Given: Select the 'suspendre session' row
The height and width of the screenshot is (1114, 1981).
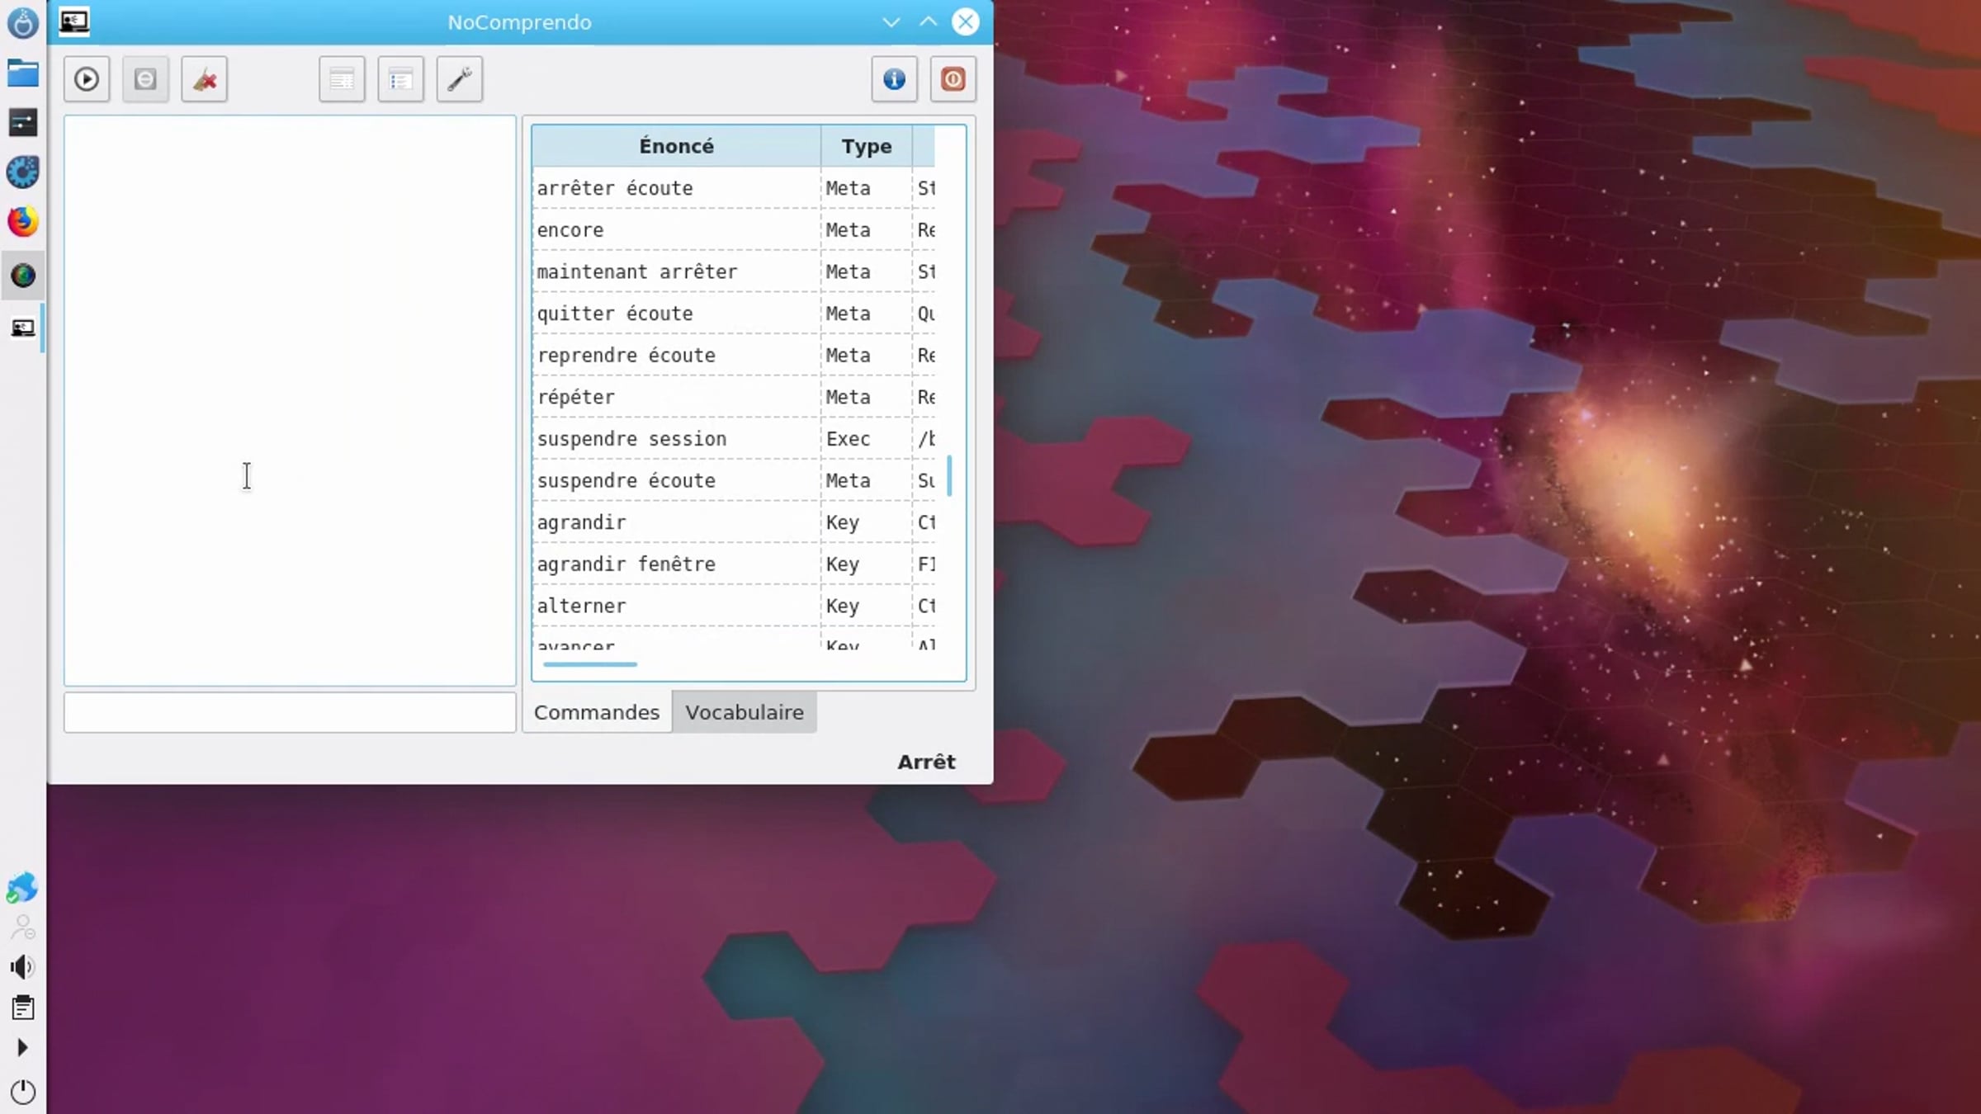Looking at the screenshot, I should (734, 438).
